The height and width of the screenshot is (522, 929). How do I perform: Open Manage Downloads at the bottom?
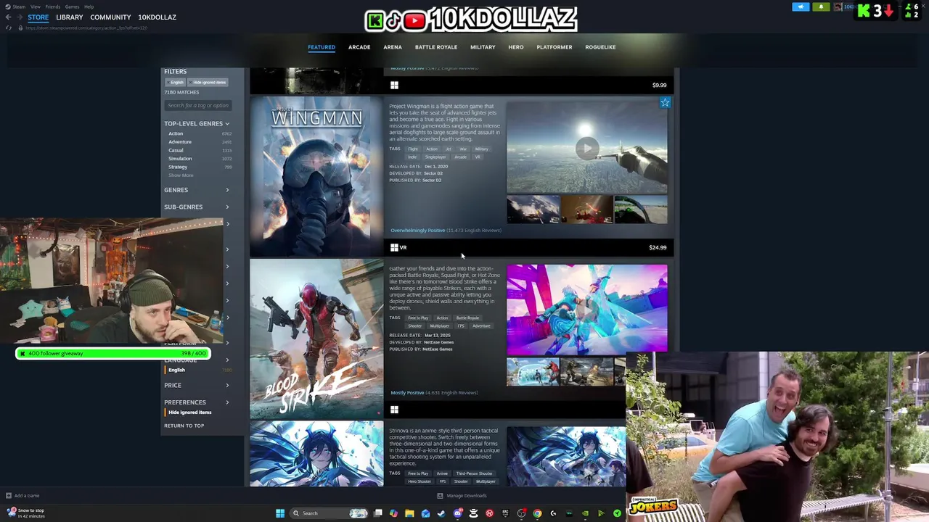[x=462, y=496]
